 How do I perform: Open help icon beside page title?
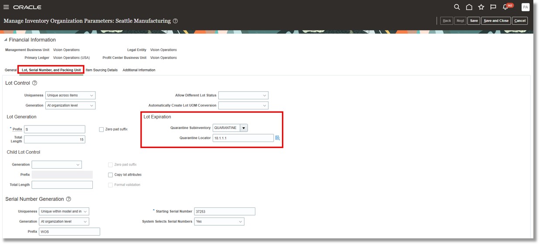(175, 21)
